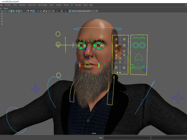Select the blue cross control at right arm
This screenshot has height=140, width=187.
click(x=178, y=98)
